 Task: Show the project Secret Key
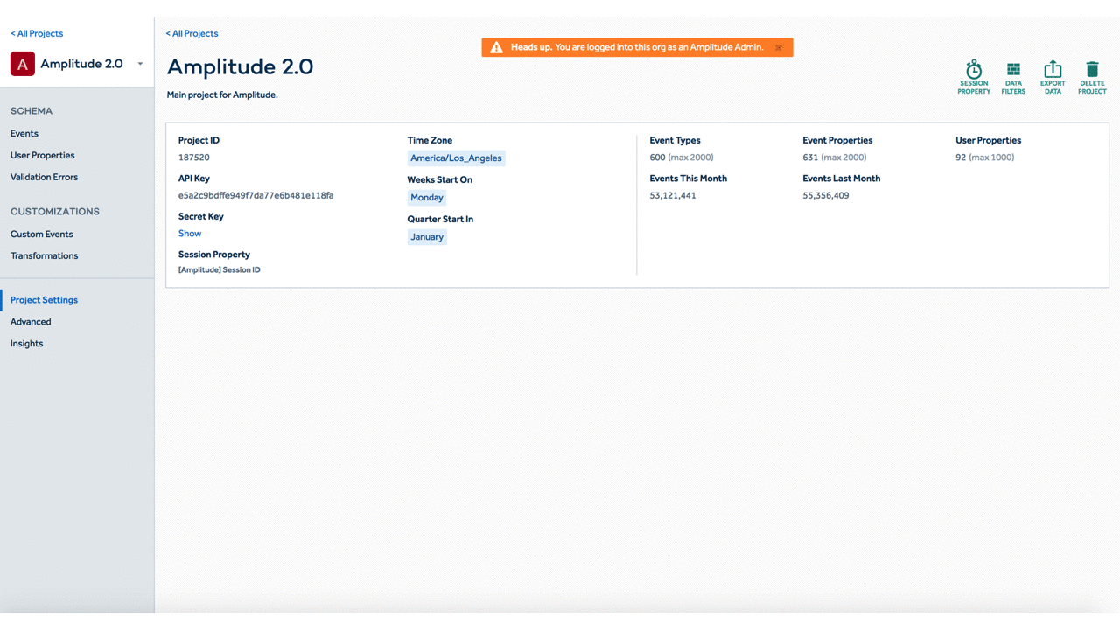coord(190,234)
